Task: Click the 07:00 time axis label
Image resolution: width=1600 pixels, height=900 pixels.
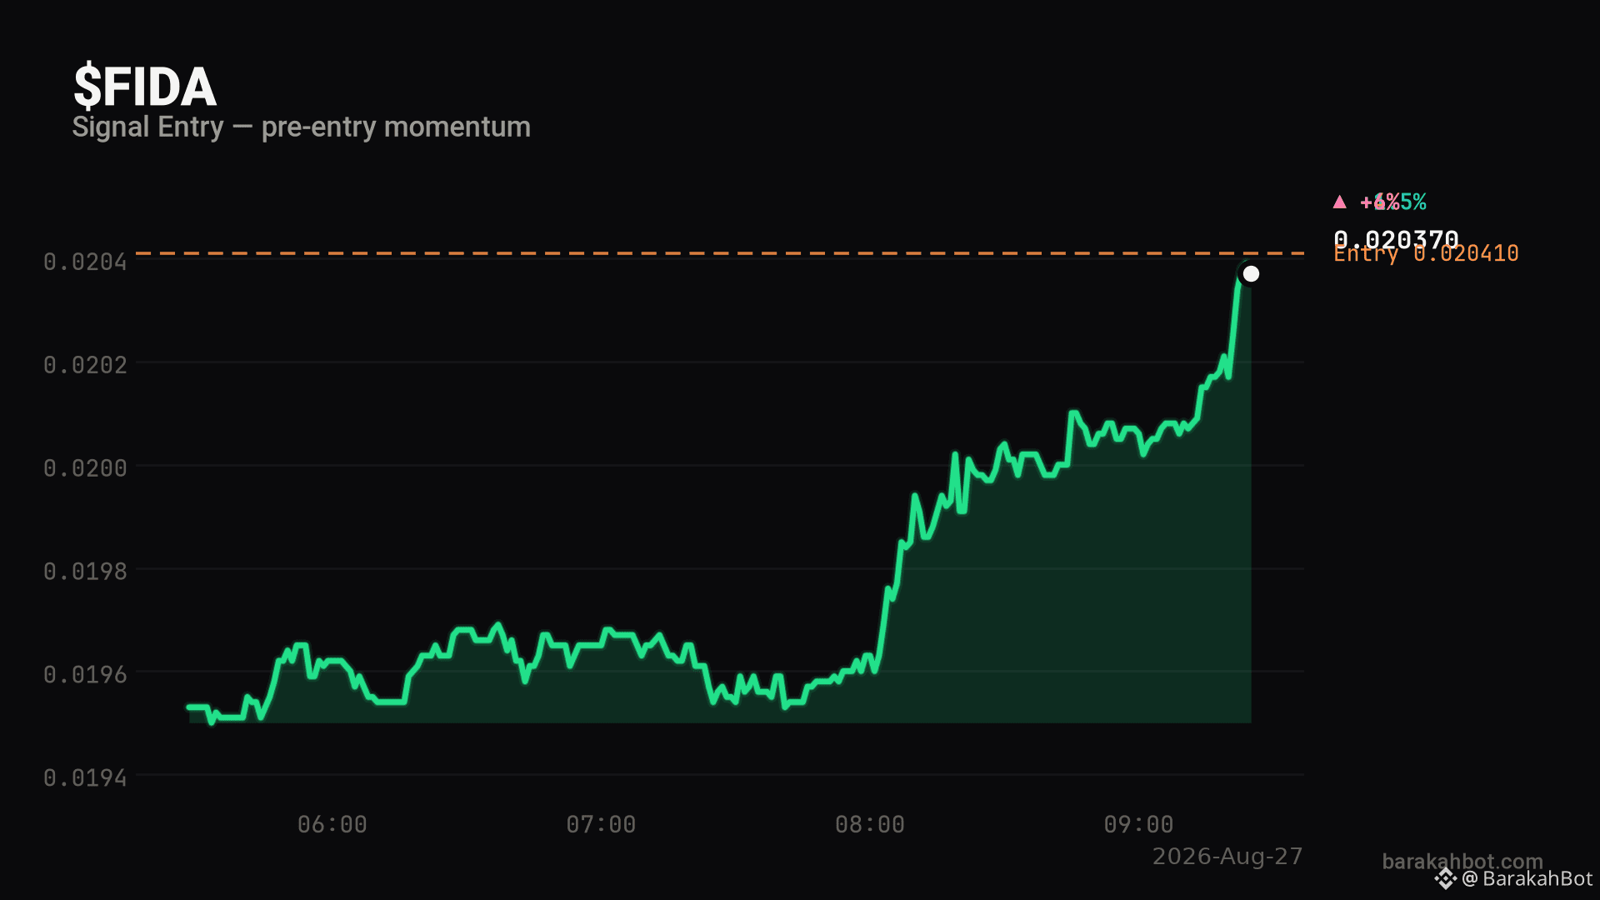Action: [601, 824]
